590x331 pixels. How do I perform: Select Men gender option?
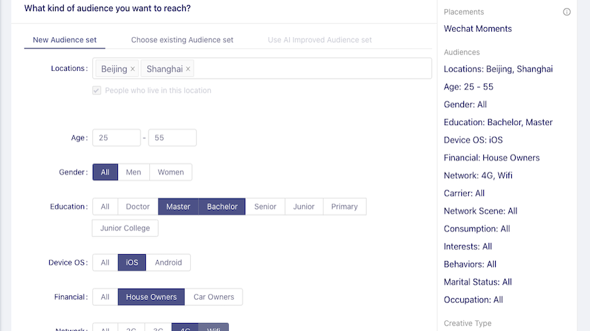coord(133,172)
